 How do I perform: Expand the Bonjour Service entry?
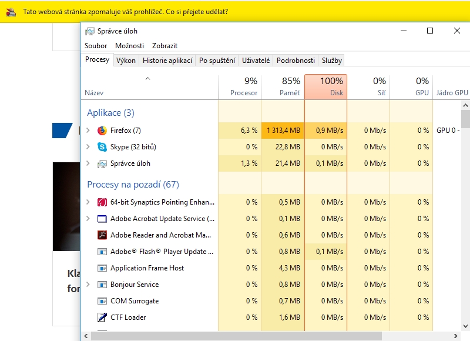tap(88, 285)
